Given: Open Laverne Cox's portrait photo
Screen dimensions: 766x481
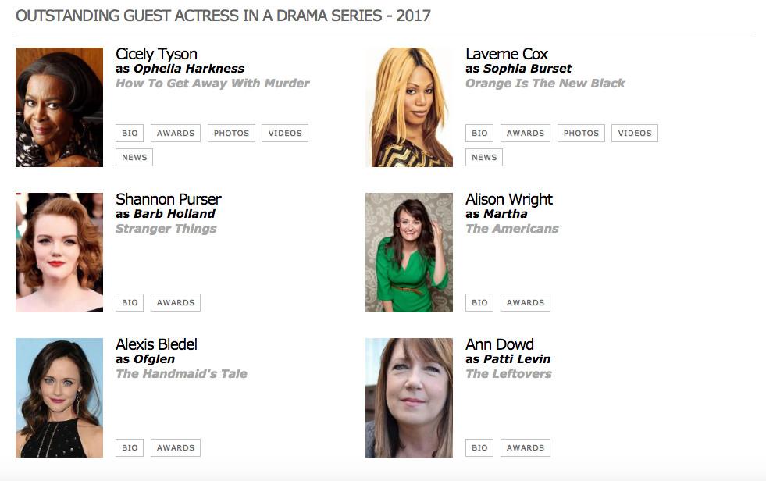Looking at the screenshot, I should coord(409,108).
